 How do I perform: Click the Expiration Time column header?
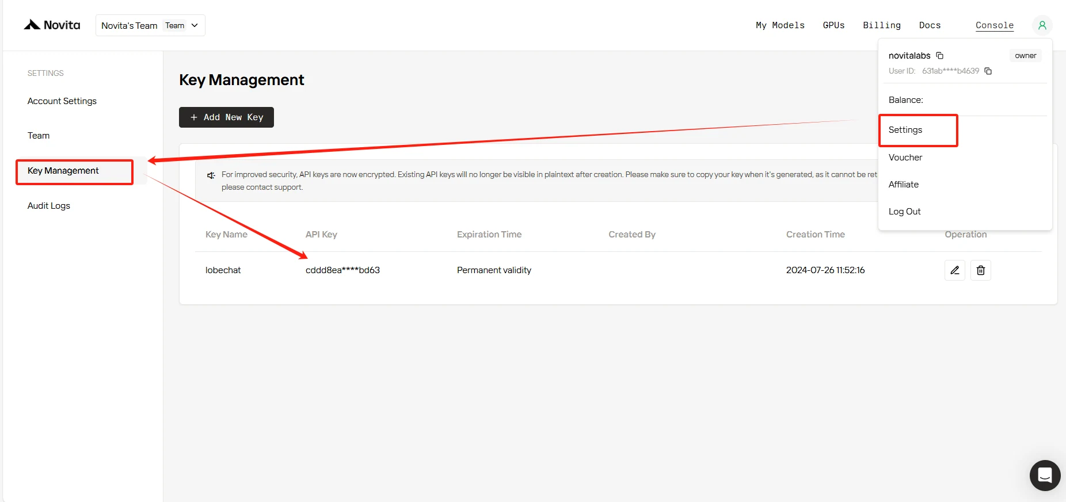pos(489,235)
